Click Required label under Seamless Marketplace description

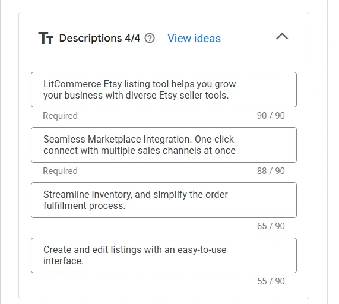click(x=60, y=171)
